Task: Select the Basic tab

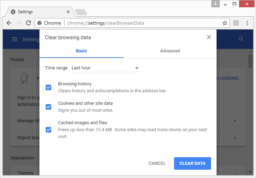Action: click(81, 51)
